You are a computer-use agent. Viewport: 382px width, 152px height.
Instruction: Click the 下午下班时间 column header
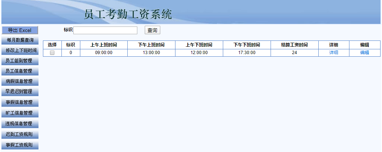coord(247,45)
